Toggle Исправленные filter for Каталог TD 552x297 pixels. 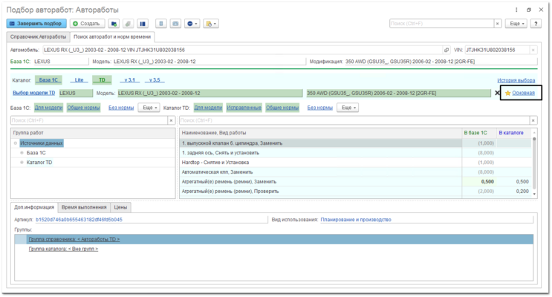click(244, 108)
